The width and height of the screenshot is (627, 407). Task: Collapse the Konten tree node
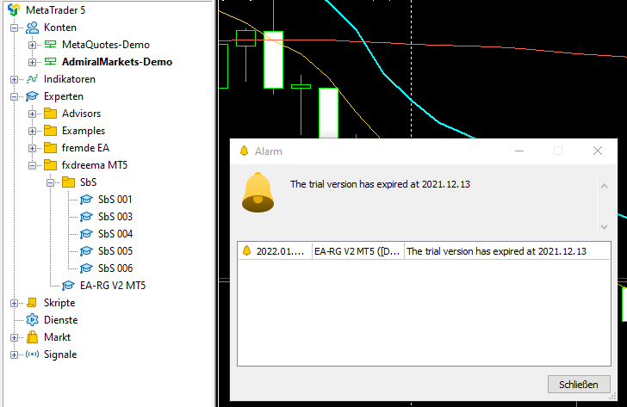click(14, 28)
